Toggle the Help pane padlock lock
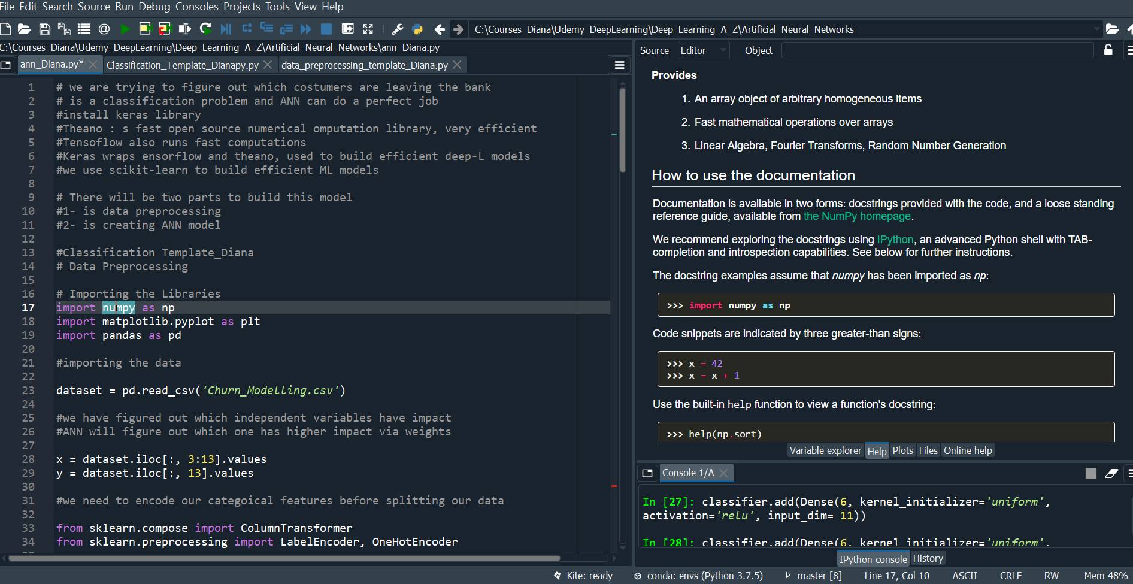The width and height of the screenshot is (1133, 584). tap(1108, 50)
